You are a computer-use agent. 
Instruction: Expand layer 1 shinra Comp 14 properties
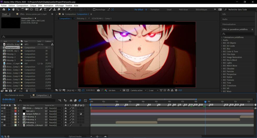pos(13,108)
